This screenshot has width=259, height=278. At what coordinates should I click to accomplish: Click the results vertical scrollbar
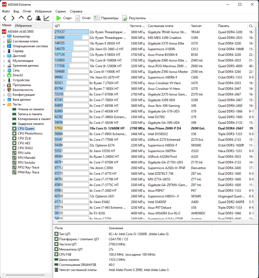(x=256, y=68)
